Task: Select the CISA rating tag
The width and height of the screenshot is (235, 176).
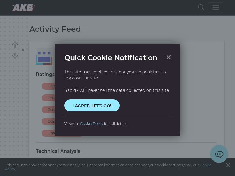Action: point(49,86)
